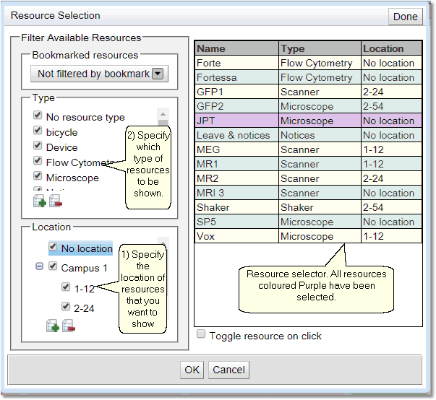Click the Type list scrollbar up arrow
The height and width of the screenshot is (400, 436).
[163, 115]
